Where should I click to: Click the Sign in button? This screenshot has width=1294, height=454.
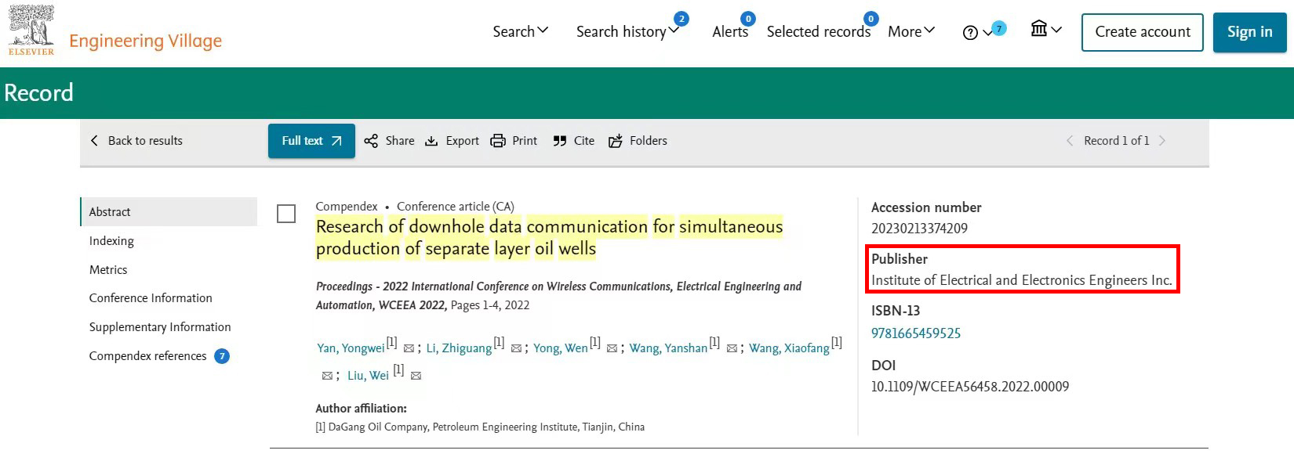(1249, 32)
